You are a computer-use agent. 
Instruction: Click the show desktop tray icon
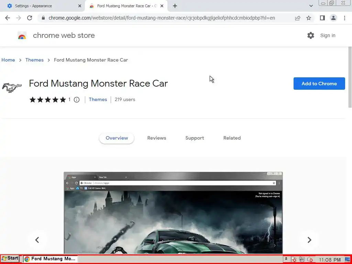click(x=348, y=260)
